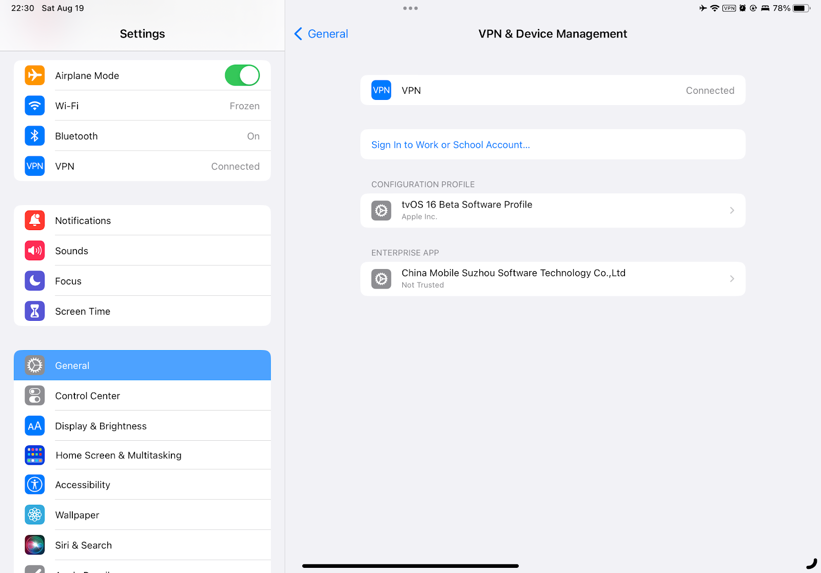The width and height of the screenshot is (821, 573).
Task: Tap the Screen Time hourglass icon
Action: tap(35, 311)
